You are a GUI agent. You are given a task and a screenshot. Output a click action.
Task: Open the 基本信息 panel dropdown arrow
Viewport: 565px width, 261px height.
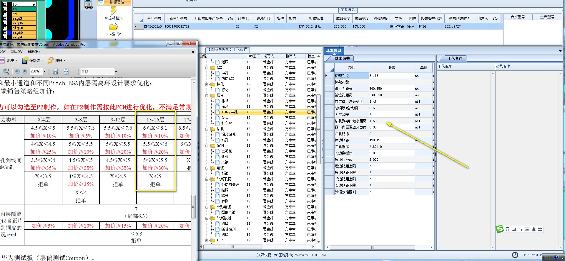point(560,51)
